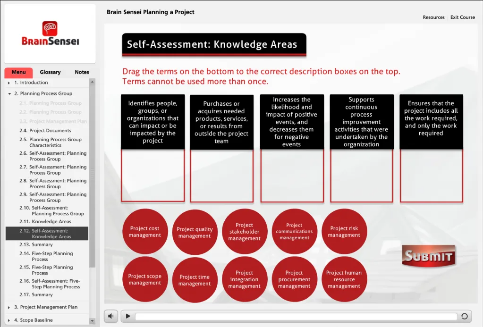Viewport: 483px width, 327px height.
Task: Collapse the Planning Process Group section
Action: 9,94
